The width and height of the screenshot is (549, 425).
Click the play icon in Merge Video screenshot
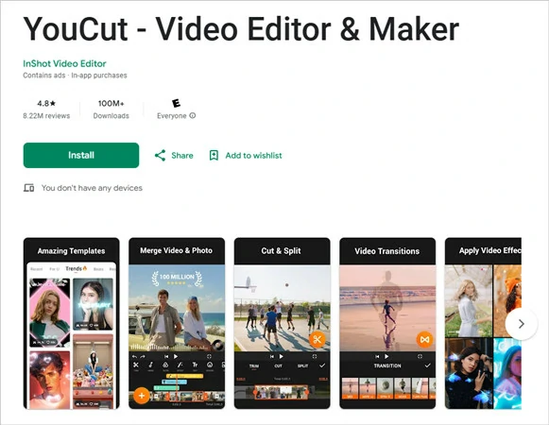(176, 356)
